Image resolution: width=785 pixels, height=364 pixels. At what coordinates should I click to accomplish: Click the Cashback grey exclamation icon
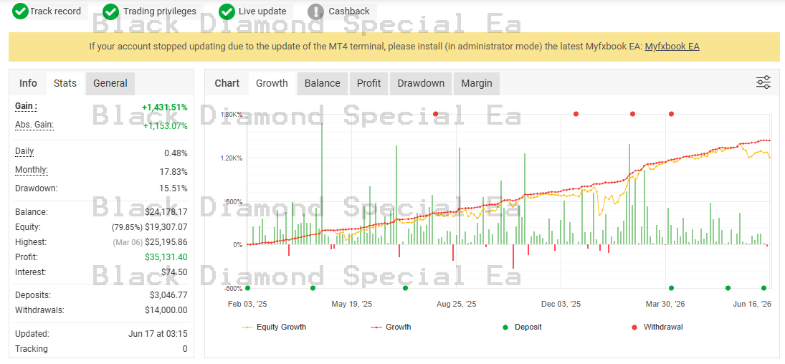pos(316,11)
